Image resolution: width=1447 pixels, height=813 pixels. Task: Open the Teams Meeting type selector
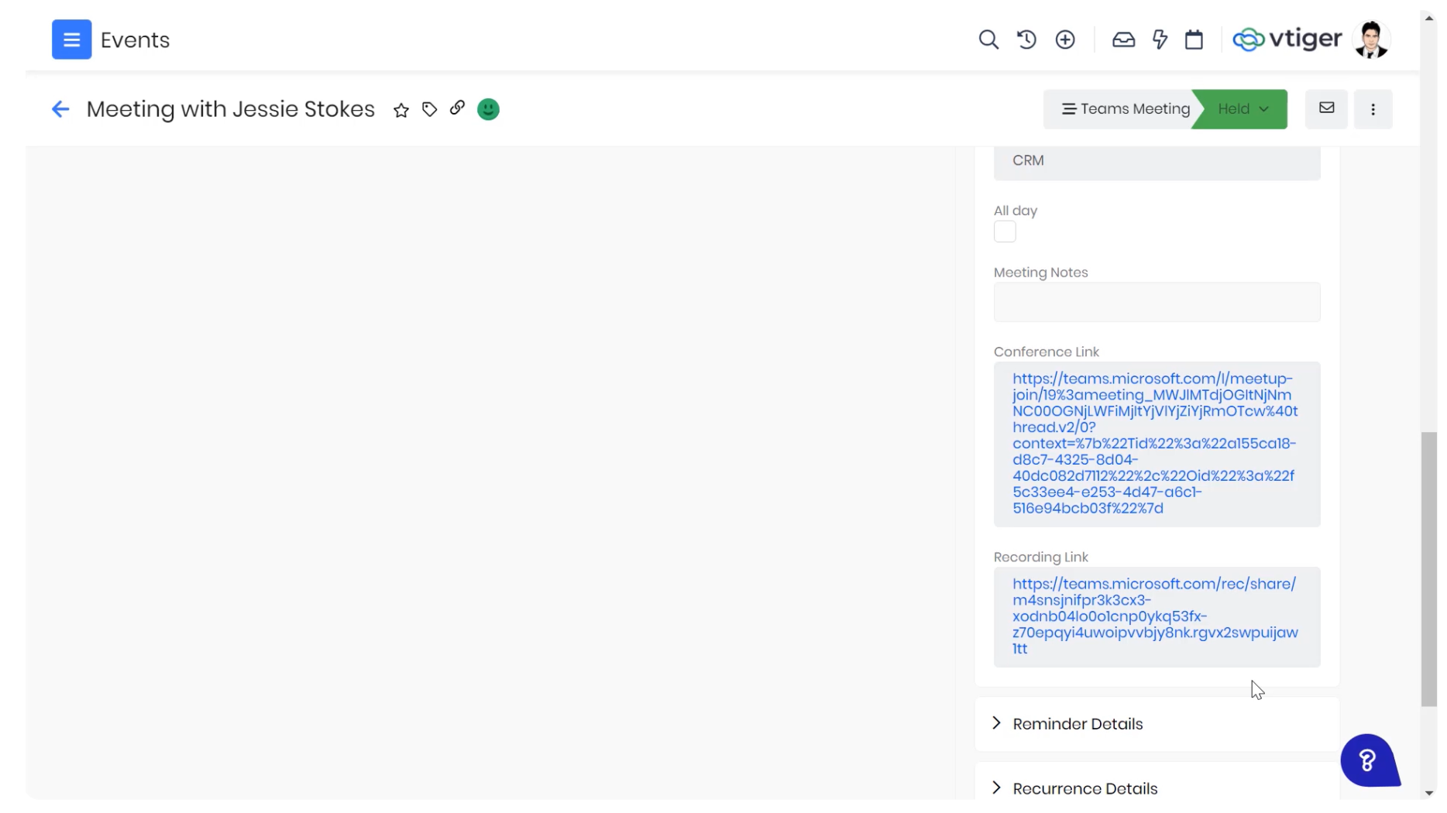pyautogui.click(x=1125, y=109)
